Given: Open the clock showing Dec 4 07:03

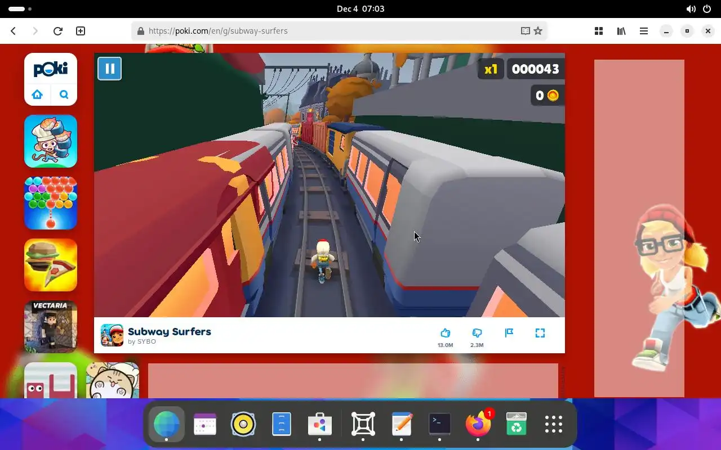Looking at the screenshot, I should point(360,9).
